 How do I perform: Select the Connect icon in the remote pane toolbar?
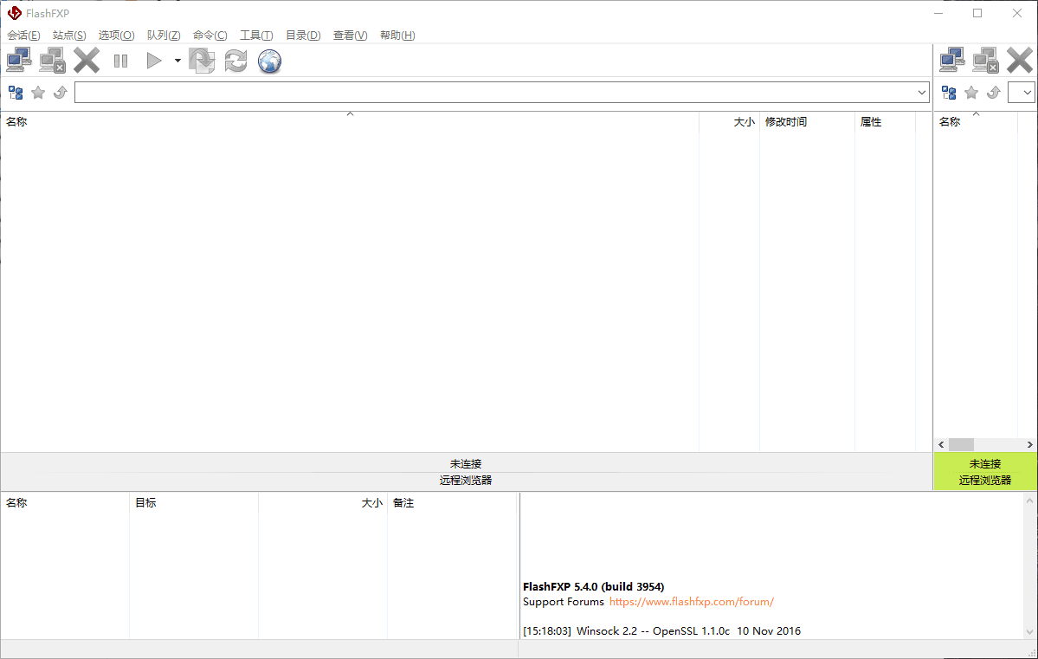click(x=952, y=59)
